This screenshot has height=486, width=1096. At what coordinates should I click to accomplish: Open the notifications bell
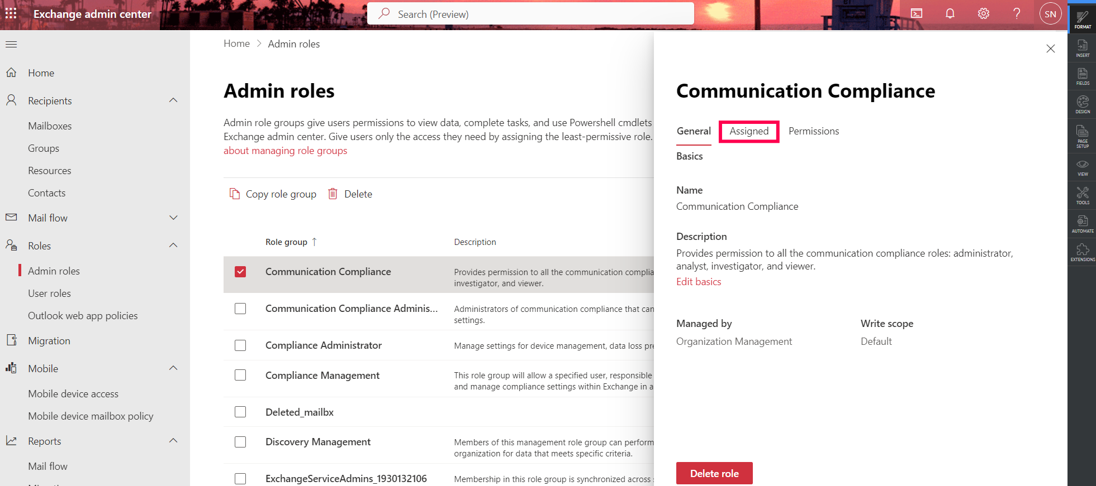[950, 13]
